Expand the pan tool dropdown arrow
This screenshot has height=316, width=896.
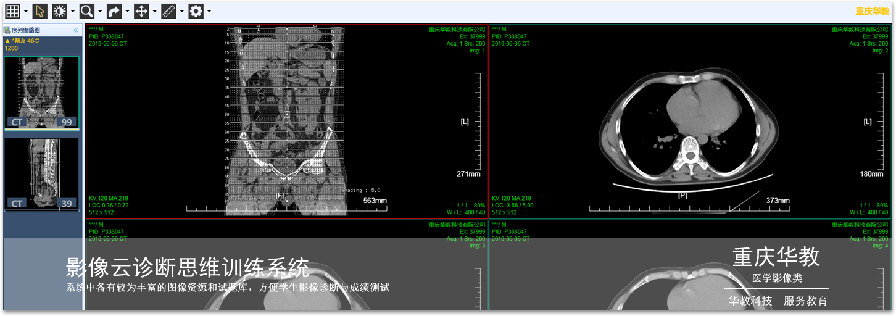[x=155, y=12]
